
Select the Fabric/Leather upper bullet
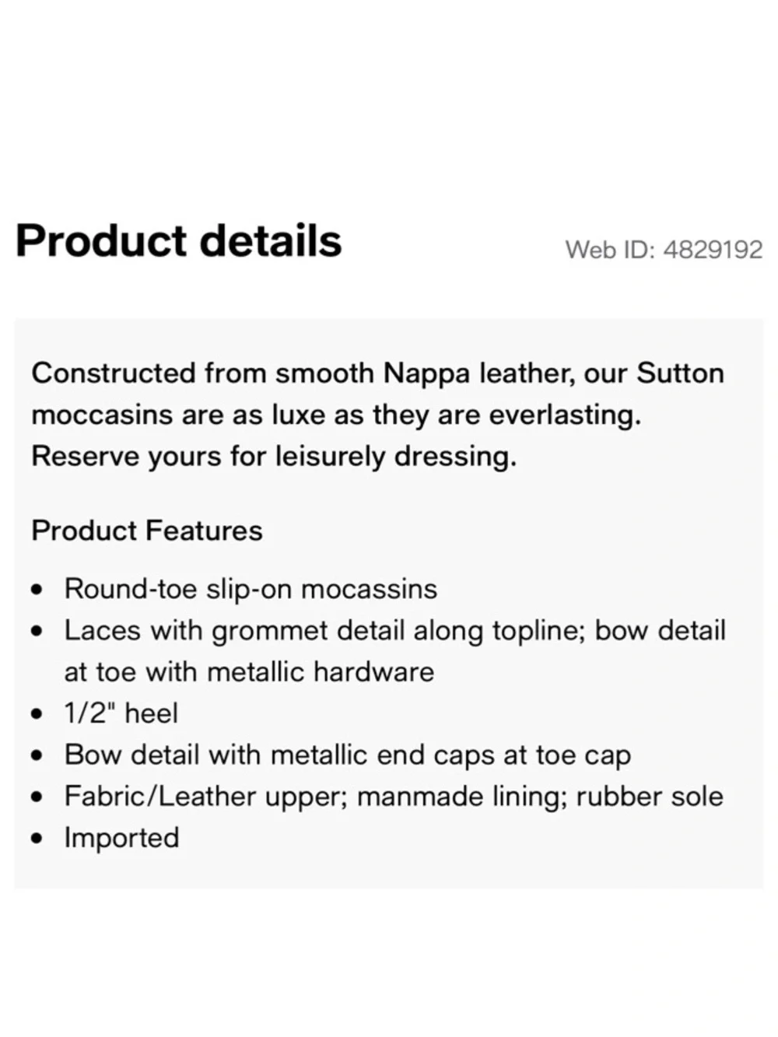click(x=393, y=796)
